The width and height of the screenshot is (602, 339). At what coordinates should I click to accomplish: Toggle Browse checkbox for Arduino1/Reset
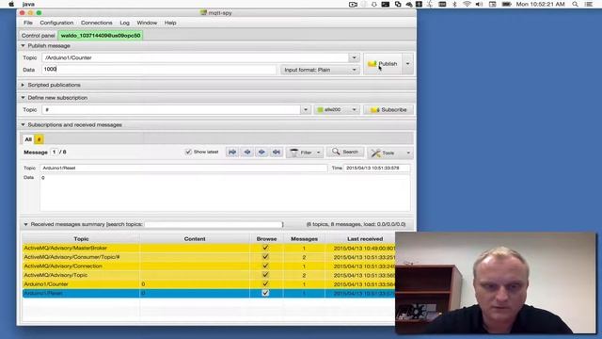pyautogui.click(x=265, y=293)
